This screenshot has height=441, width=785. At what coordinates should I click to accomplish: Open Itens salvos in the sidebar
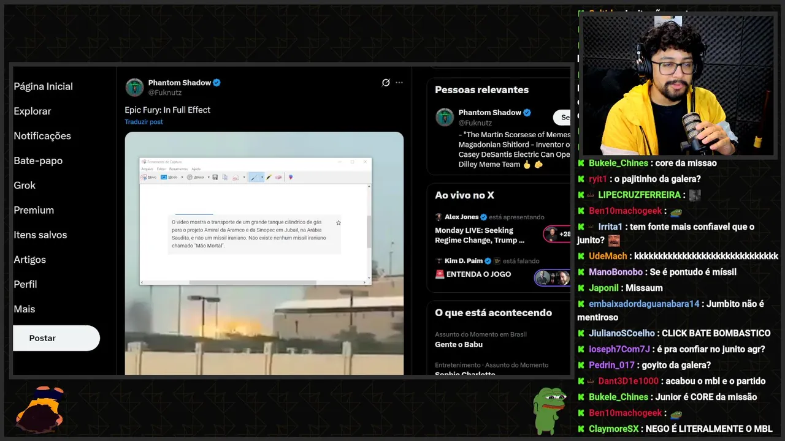point(40,235)
